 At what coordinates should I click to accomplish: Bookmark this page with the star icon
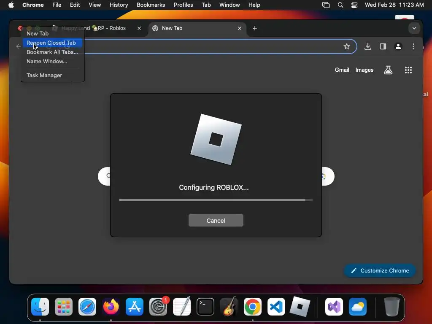(347, 46)
